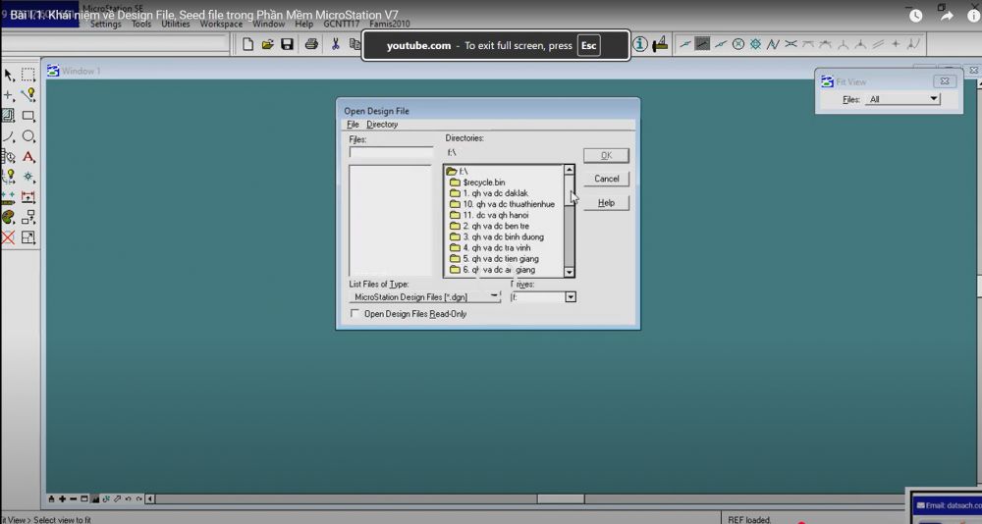Click the Help button in the dialog
This screenshot has width=982, height=524.
tap(606, 203)
